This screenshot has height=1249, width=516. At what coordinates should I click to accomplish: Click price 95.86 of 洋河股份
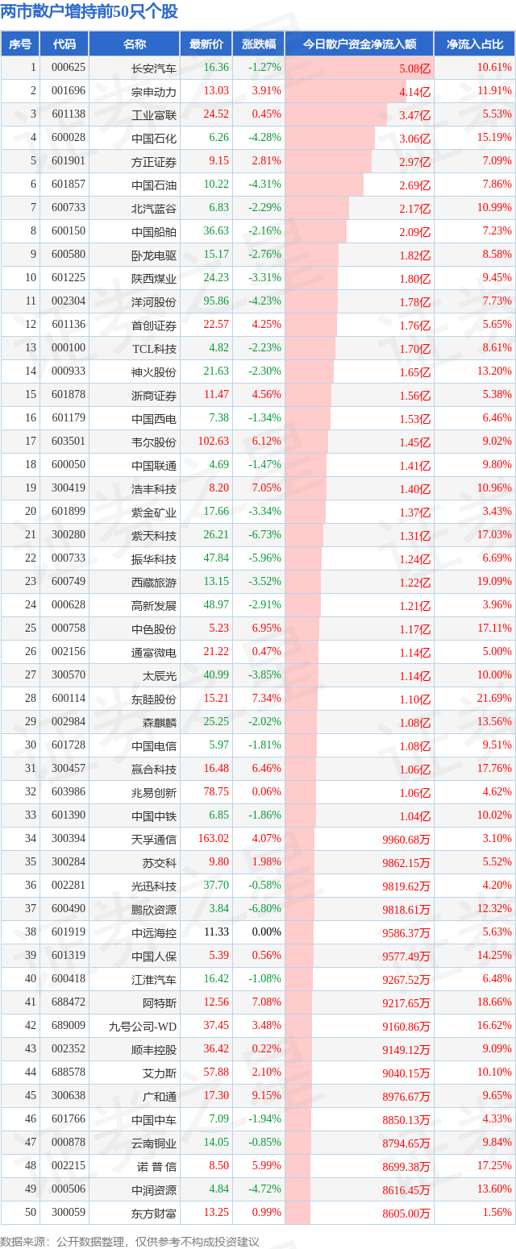coord(216,301)
